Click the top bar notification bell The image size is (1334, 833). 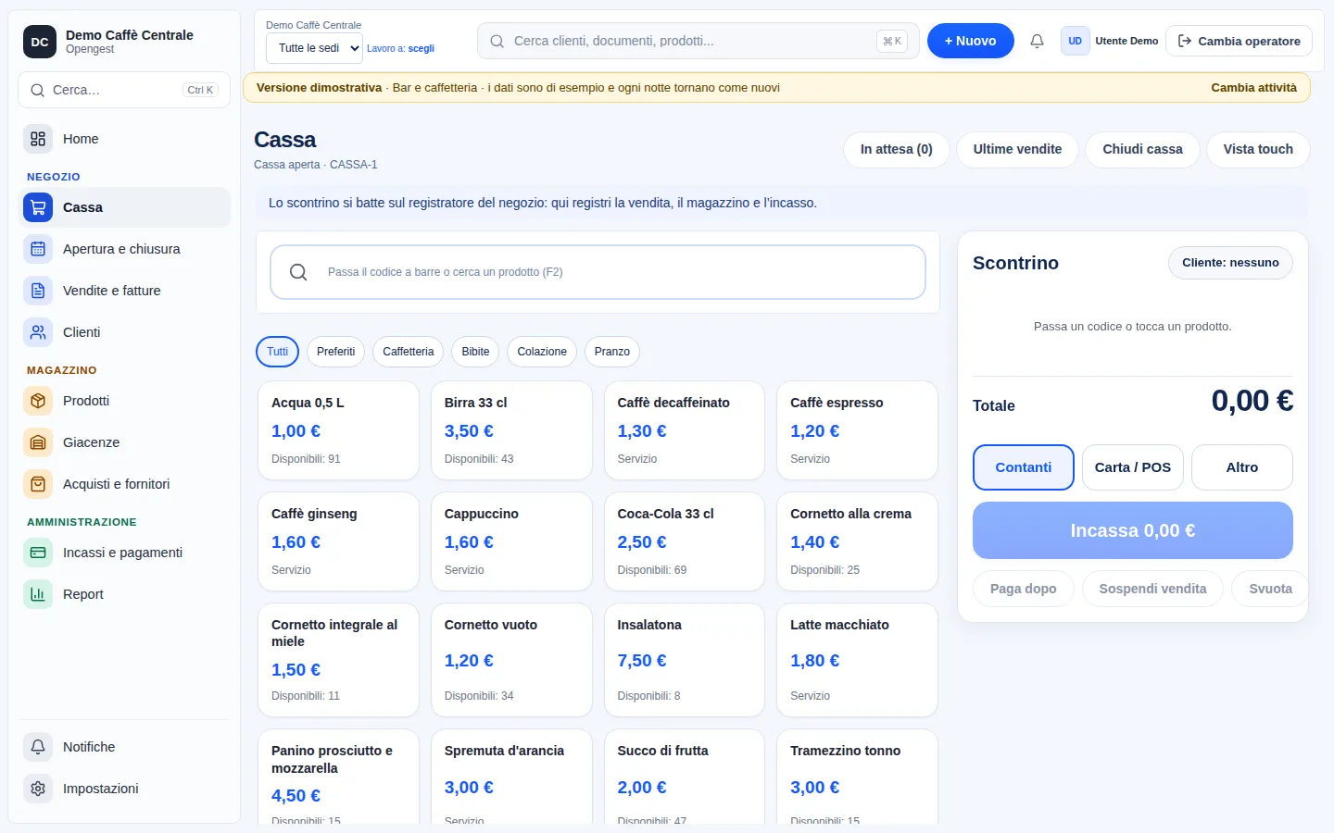click(x=1037, y=41)
